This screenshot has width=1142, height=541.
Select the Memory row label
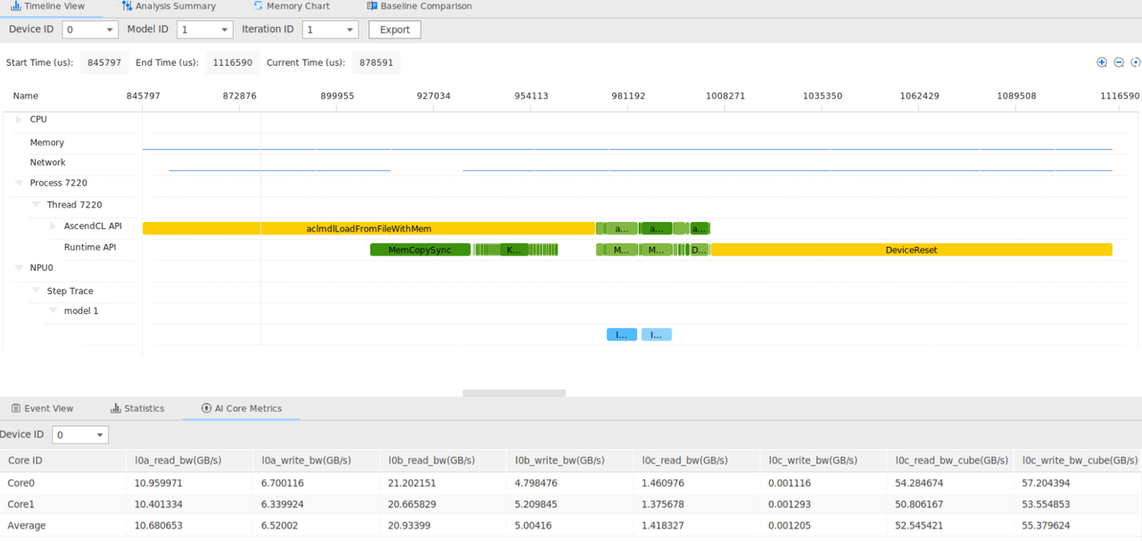click(46, 143)
